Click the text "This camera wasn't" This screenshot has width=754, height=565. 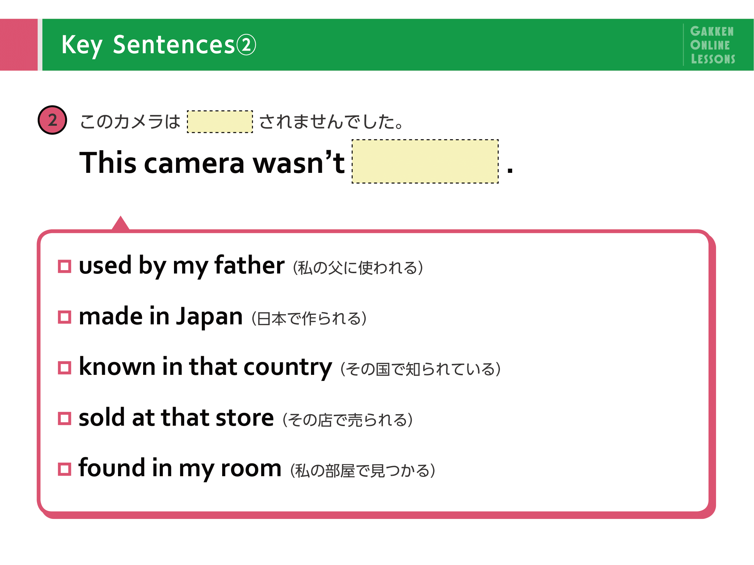pos(212,162)
